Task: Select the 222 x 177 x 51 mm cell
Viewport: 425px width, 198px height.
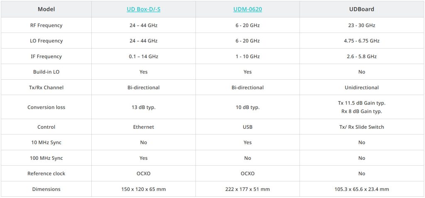Action: 247,189
